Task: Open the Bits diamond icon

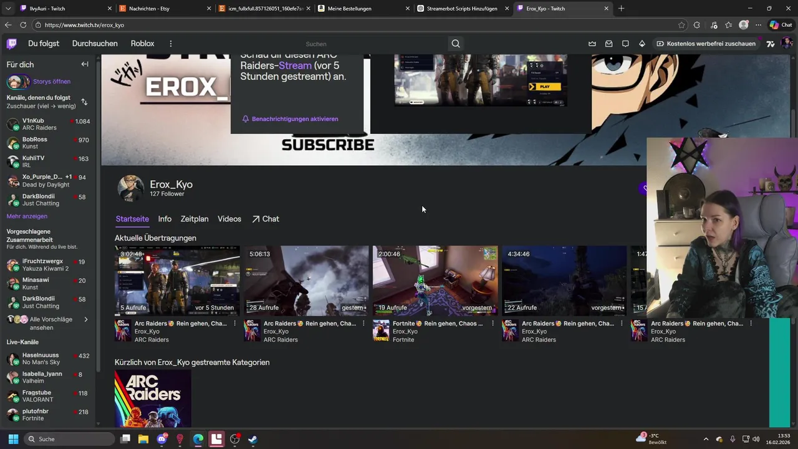Action: [x=642, y=44]
